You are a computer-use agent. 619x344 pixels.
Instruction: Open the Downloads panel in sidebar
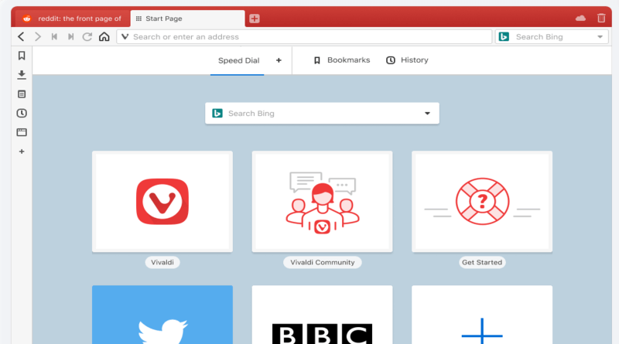(22, 74)
